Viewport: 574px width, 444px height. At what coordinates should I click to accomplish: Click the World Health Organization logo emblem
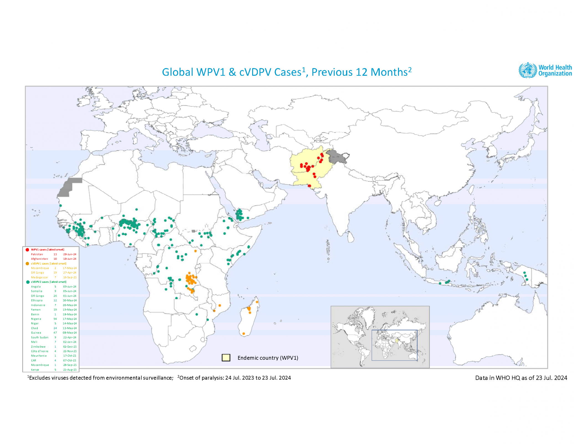[527, 70]
